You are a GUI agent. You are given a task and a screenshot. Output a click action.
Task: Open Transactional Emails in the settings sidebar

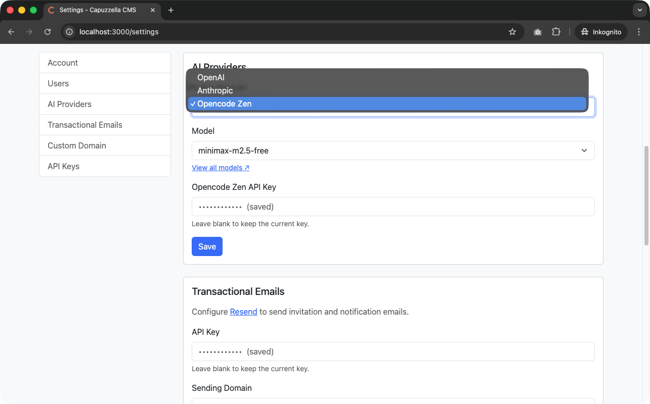[105, 125]
